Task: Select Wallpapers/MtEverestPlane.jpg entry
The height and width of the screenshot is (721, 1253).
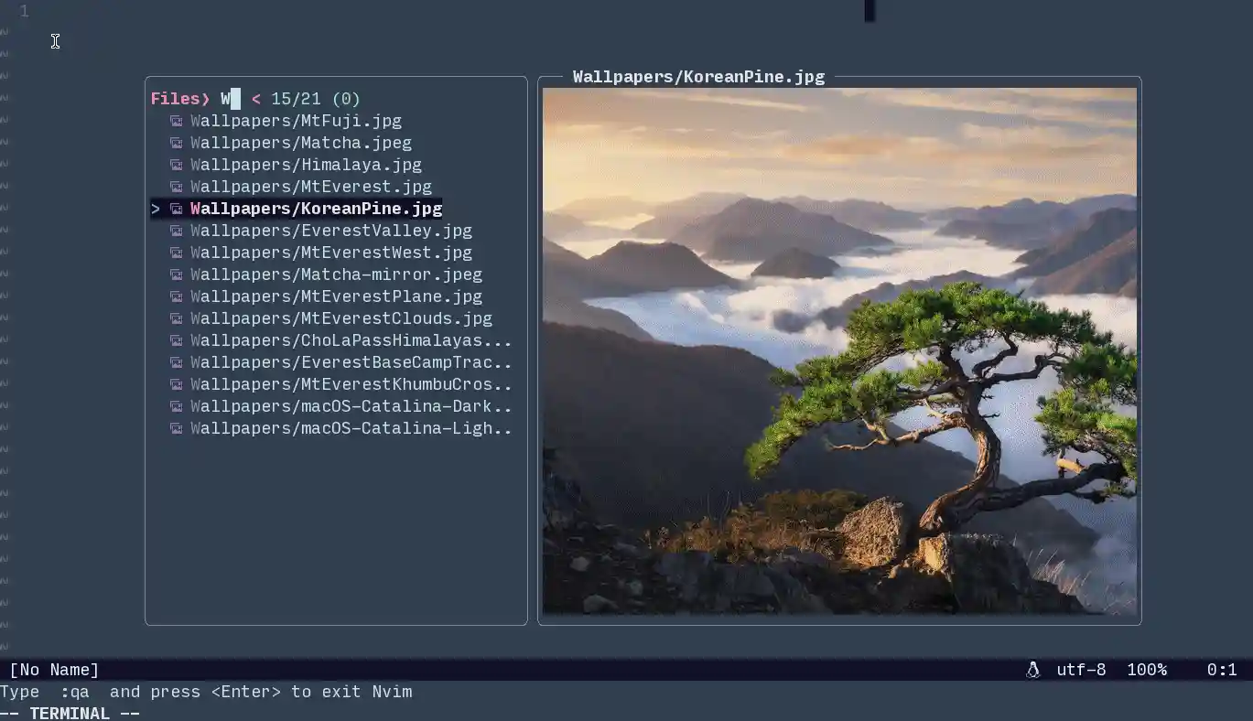Action: (336, 296)
